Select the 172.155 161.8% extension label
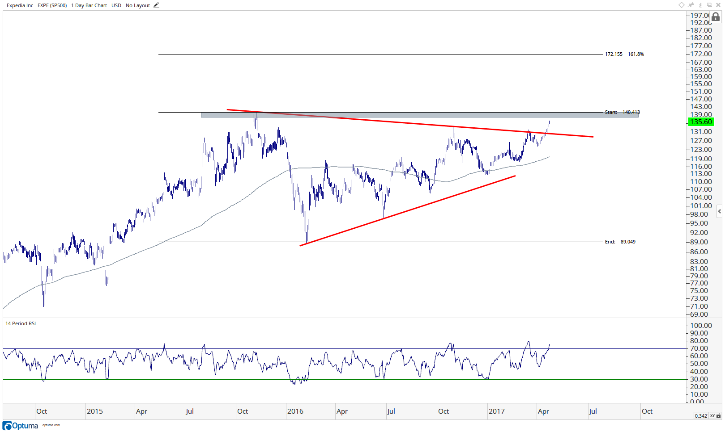725x432 pixels. coord(624,54)
